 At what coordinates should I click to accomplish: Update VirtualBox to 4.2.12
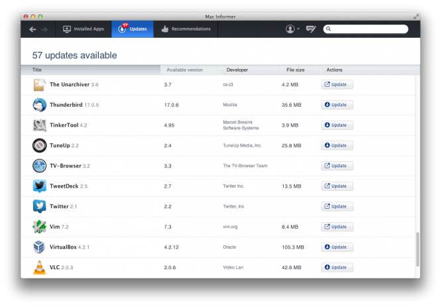[337, 247]
